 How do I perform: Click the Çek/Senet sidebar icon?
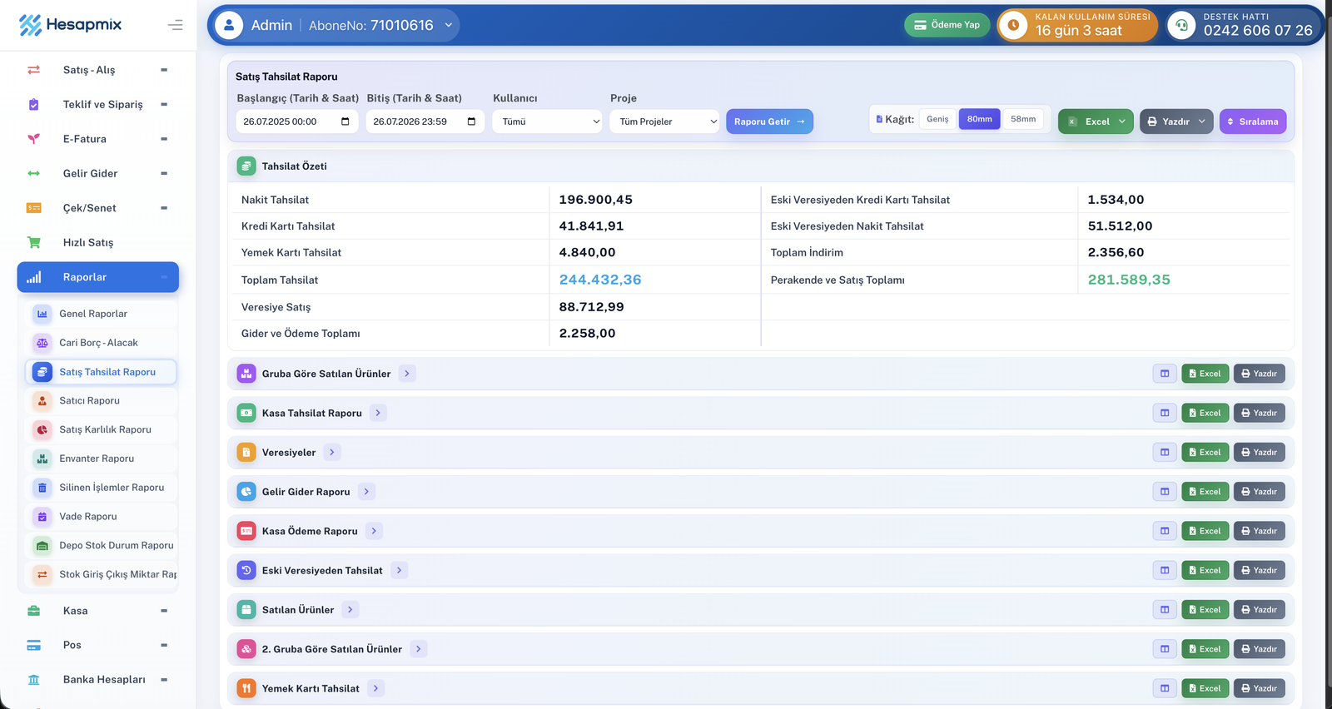34,208
